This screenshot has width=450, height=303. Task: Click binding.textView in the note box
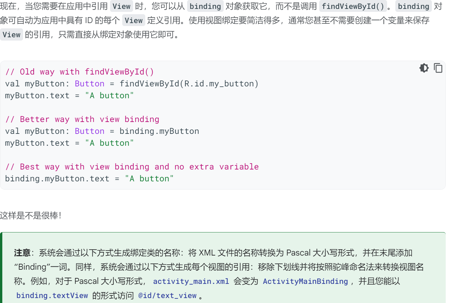[x=52, y=295]
